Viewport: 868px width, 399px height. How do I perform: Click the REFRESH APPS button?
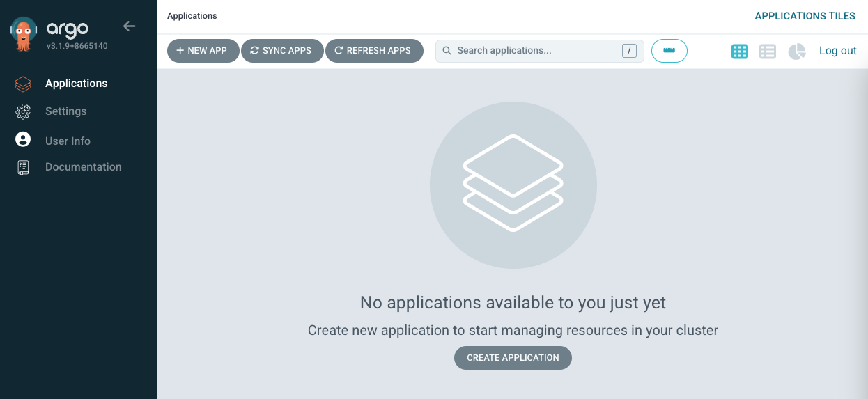(374, 51)
